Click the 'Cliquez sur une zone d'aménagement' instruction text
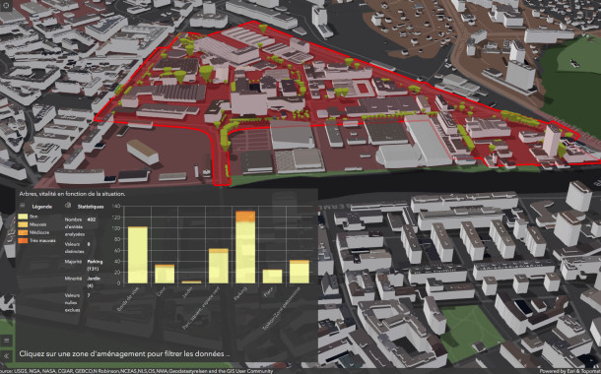 click(x=124, y=353)
